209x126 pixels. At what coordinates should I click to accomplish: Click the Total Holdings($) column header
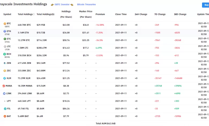click(46, 14)
